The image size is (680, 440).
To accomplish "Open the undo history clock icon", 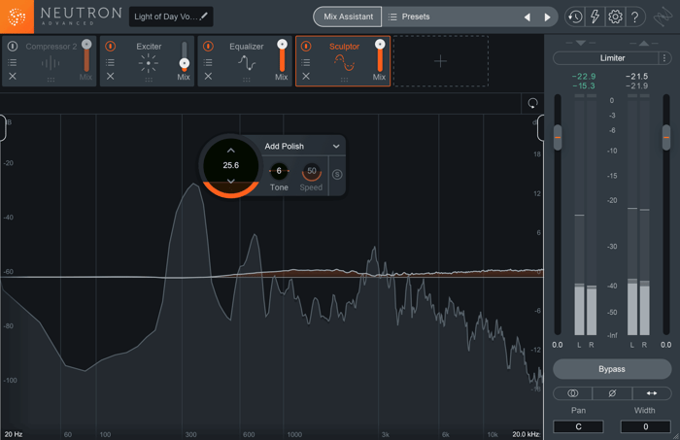I will [x=575, y=17].
